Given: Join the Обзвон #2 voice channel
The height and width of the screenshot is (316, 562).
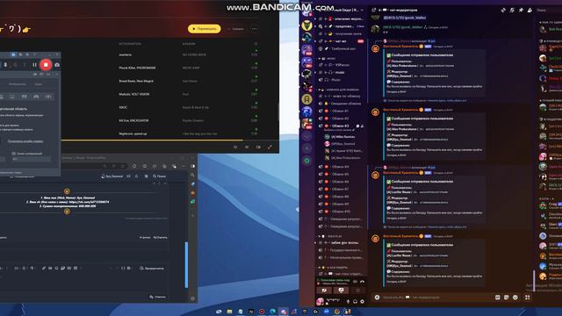Looking at the screenshot, I should [x=341, y=118].
